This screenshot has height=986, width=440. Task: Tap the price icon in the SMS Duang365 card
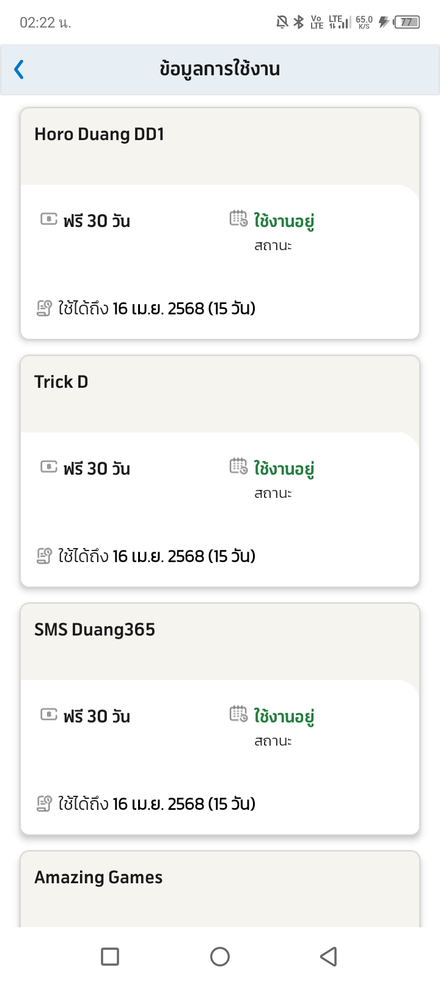pos(49,714)
